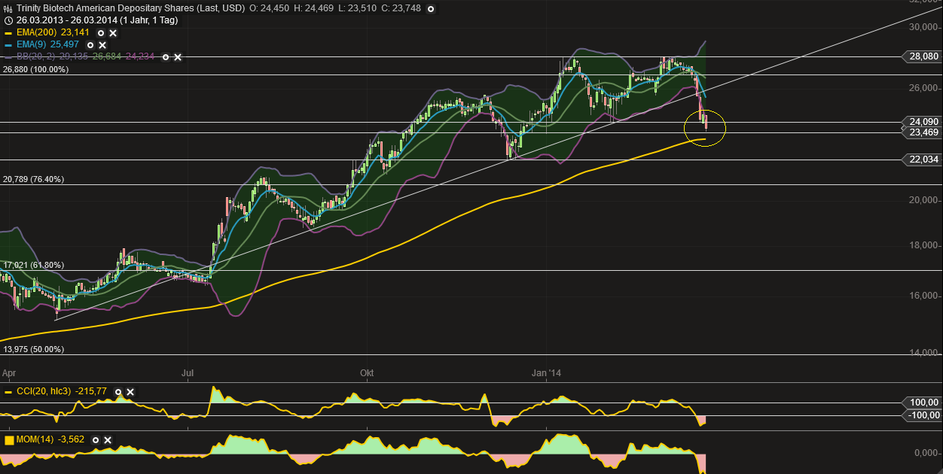Click the clock icon beside date range
The width and height of the screenshot is (943, 474).
pyautogui.click(x=8, y=22)
